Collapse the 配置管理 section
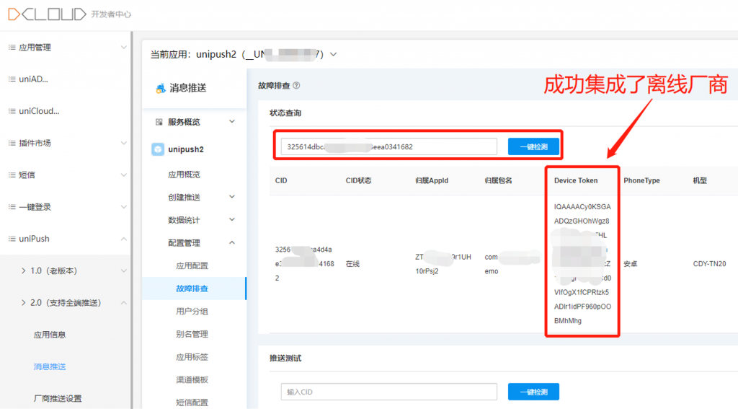738x409 pixels. click(232, 242)
